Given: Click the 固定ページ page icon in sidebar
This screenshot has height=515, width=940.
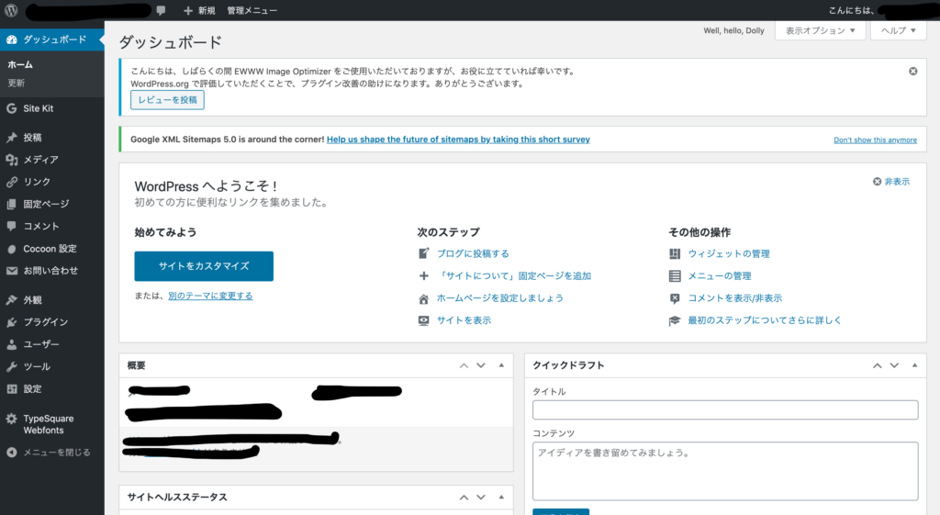Looking at the screenshot, I should tap(11, 204).
